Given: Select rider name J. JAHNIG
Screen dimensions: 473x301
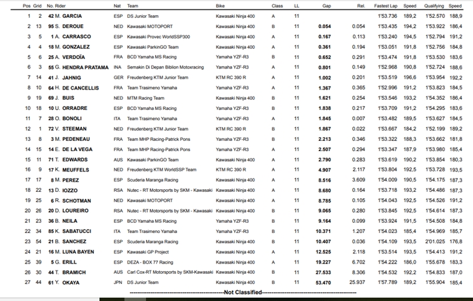Looking at the screenshot, I should coord(68,77).
